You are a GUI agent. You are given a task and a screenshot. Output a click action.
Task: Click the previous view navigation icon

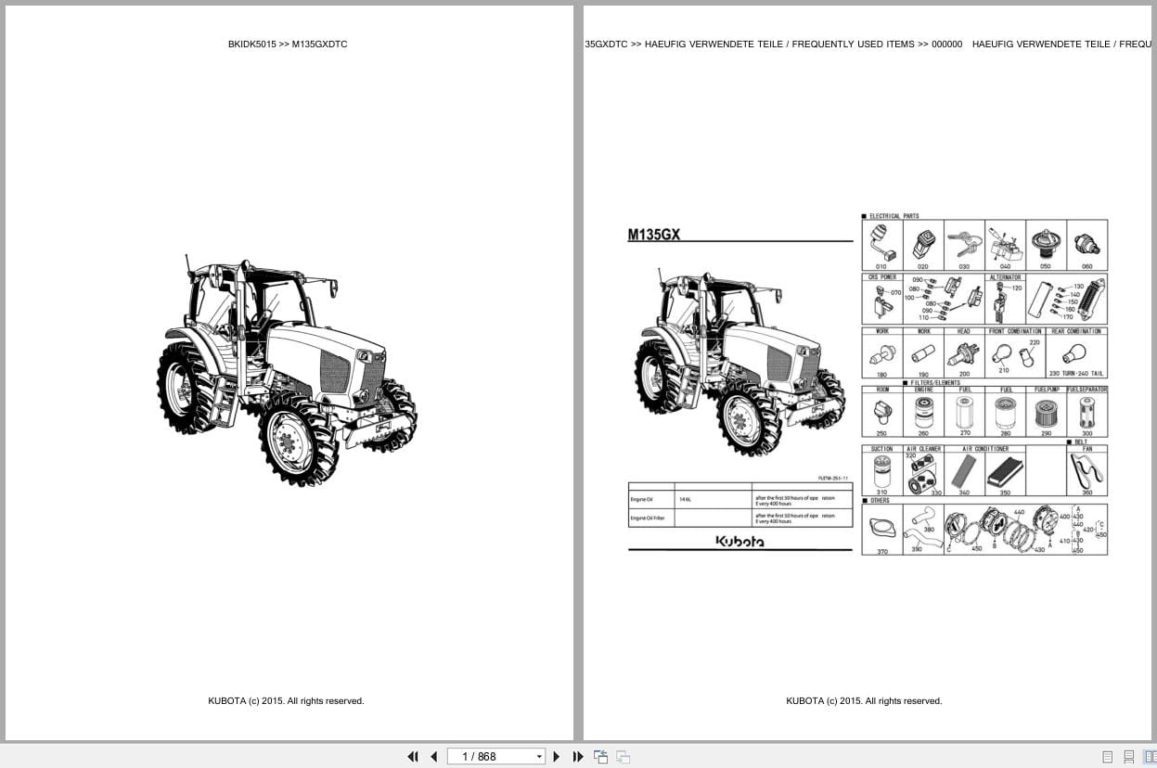(600, 757)
